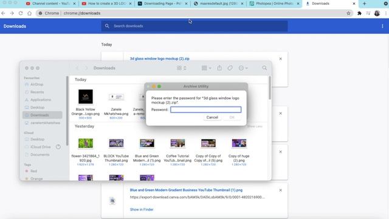
Task: Click the search magnifier in Downloads bar
Action: pyautogui.click(x=107, y=26)
